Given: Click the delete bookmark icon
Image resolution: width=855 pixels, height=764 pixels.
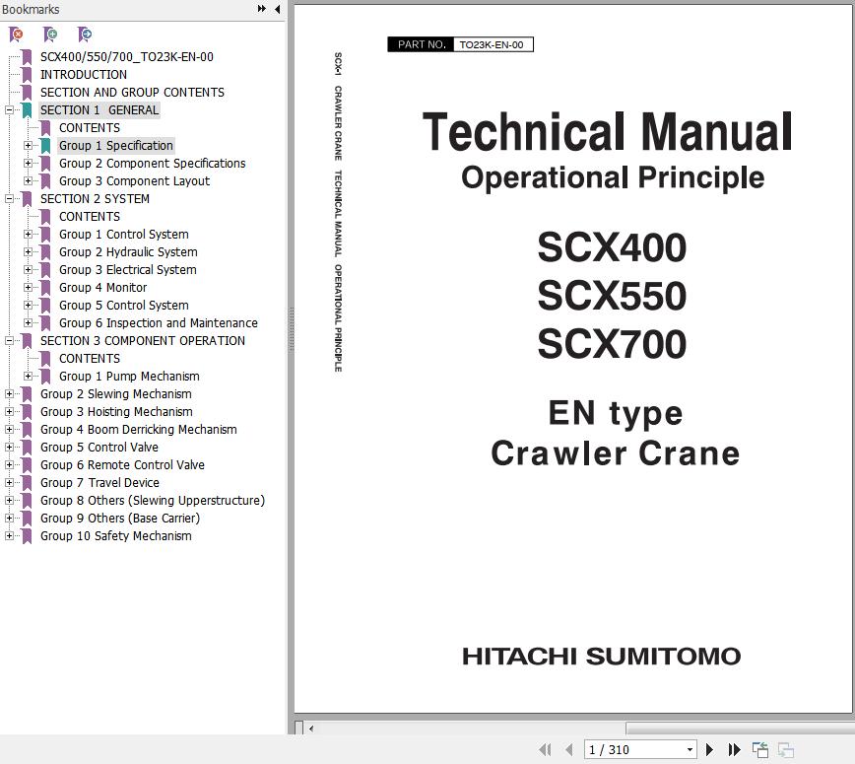Looking at the screenshot, I should 17,35.
